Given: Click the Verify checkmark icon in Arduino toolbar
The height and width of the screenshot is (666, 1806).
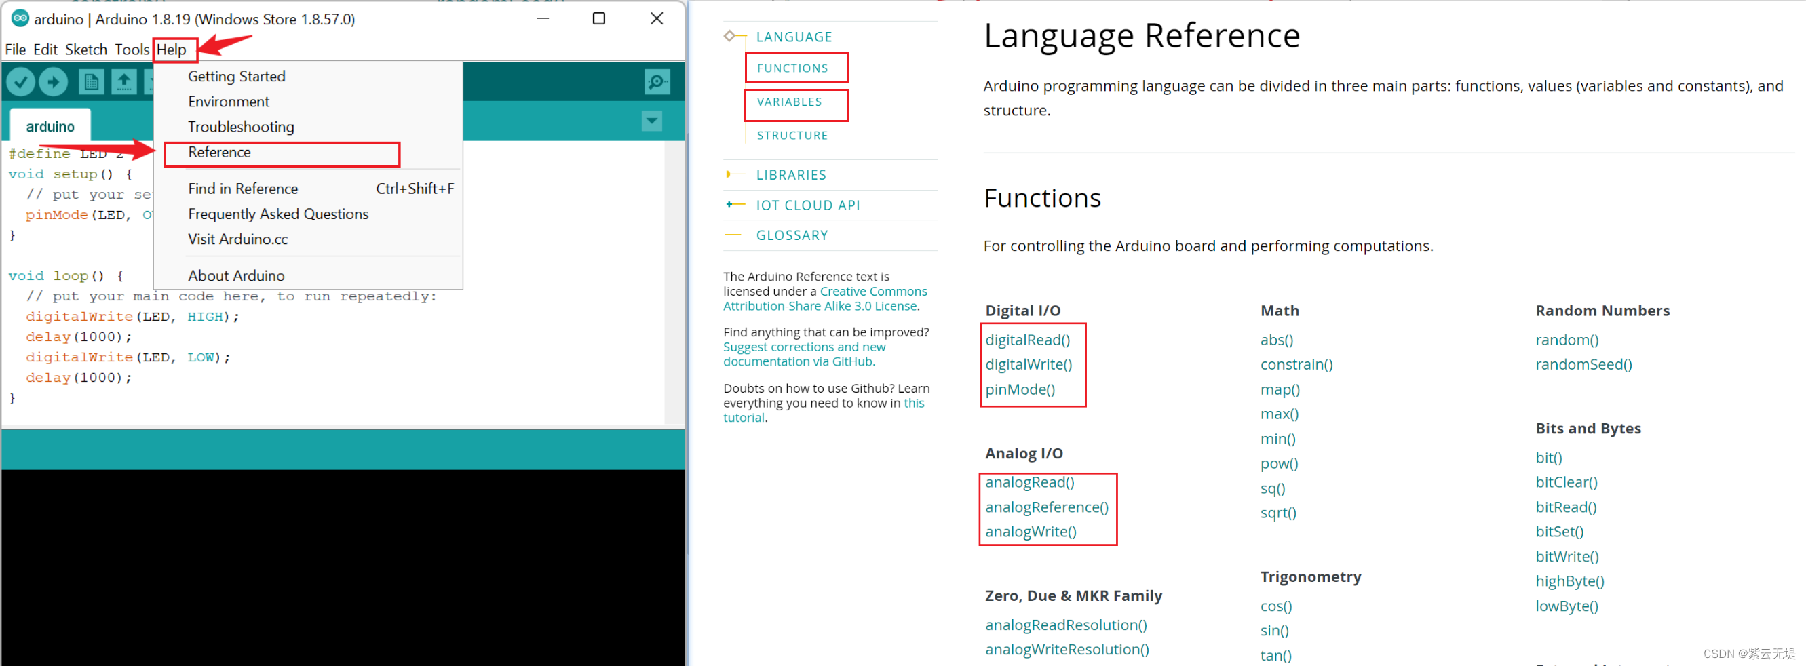Looking at the screenshot, I should pos(21,82).
